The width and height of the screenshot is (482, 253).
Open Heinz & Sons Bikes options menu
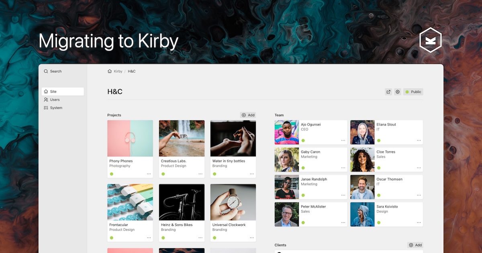201,237
